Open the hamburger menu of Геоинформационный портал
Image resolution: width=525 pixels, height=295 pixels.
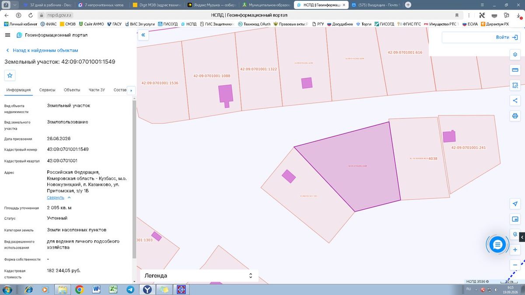click(x=8, y=35)
